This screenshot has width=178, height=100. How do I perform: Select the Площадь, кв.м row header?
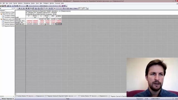(x=20, y=21)
